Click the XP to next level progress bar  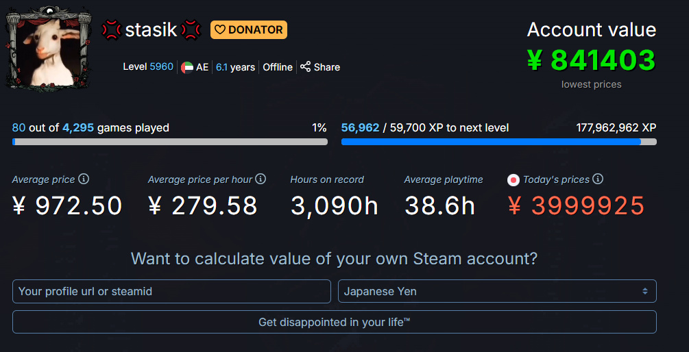click(498, 142)
